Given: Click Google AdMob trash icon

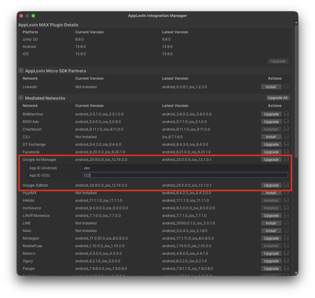Looking at the screenshot, I should coord(286,185).
